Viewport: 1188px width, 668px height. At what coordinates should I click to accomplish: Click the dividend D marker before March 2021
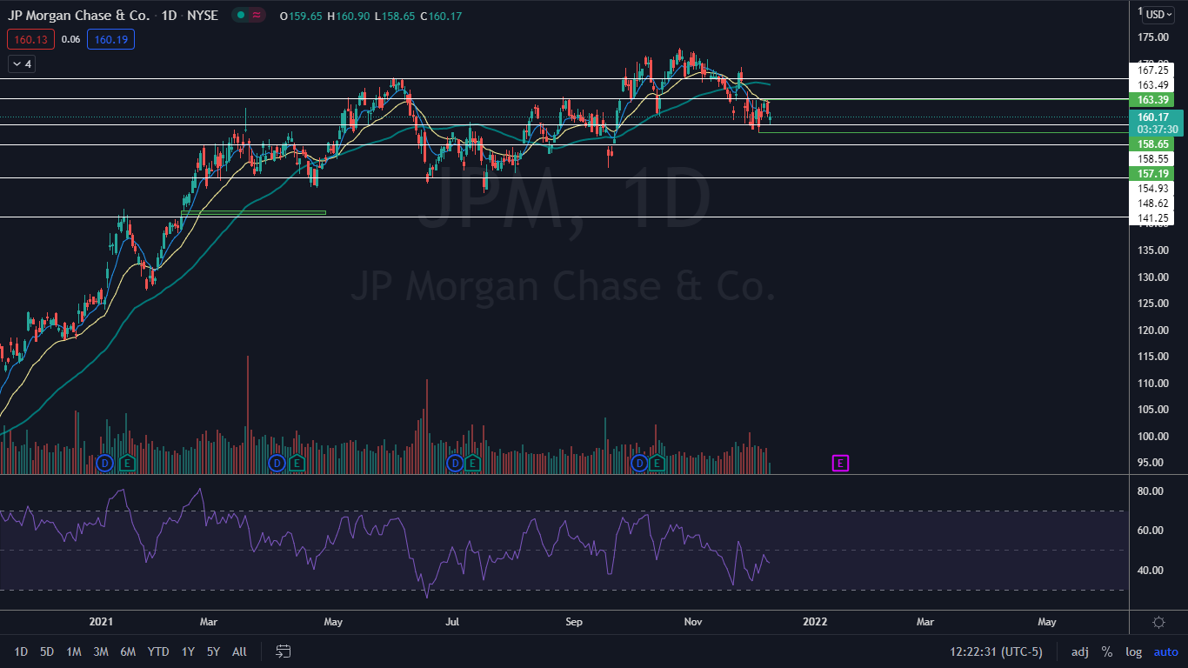[x=106, y=463]
